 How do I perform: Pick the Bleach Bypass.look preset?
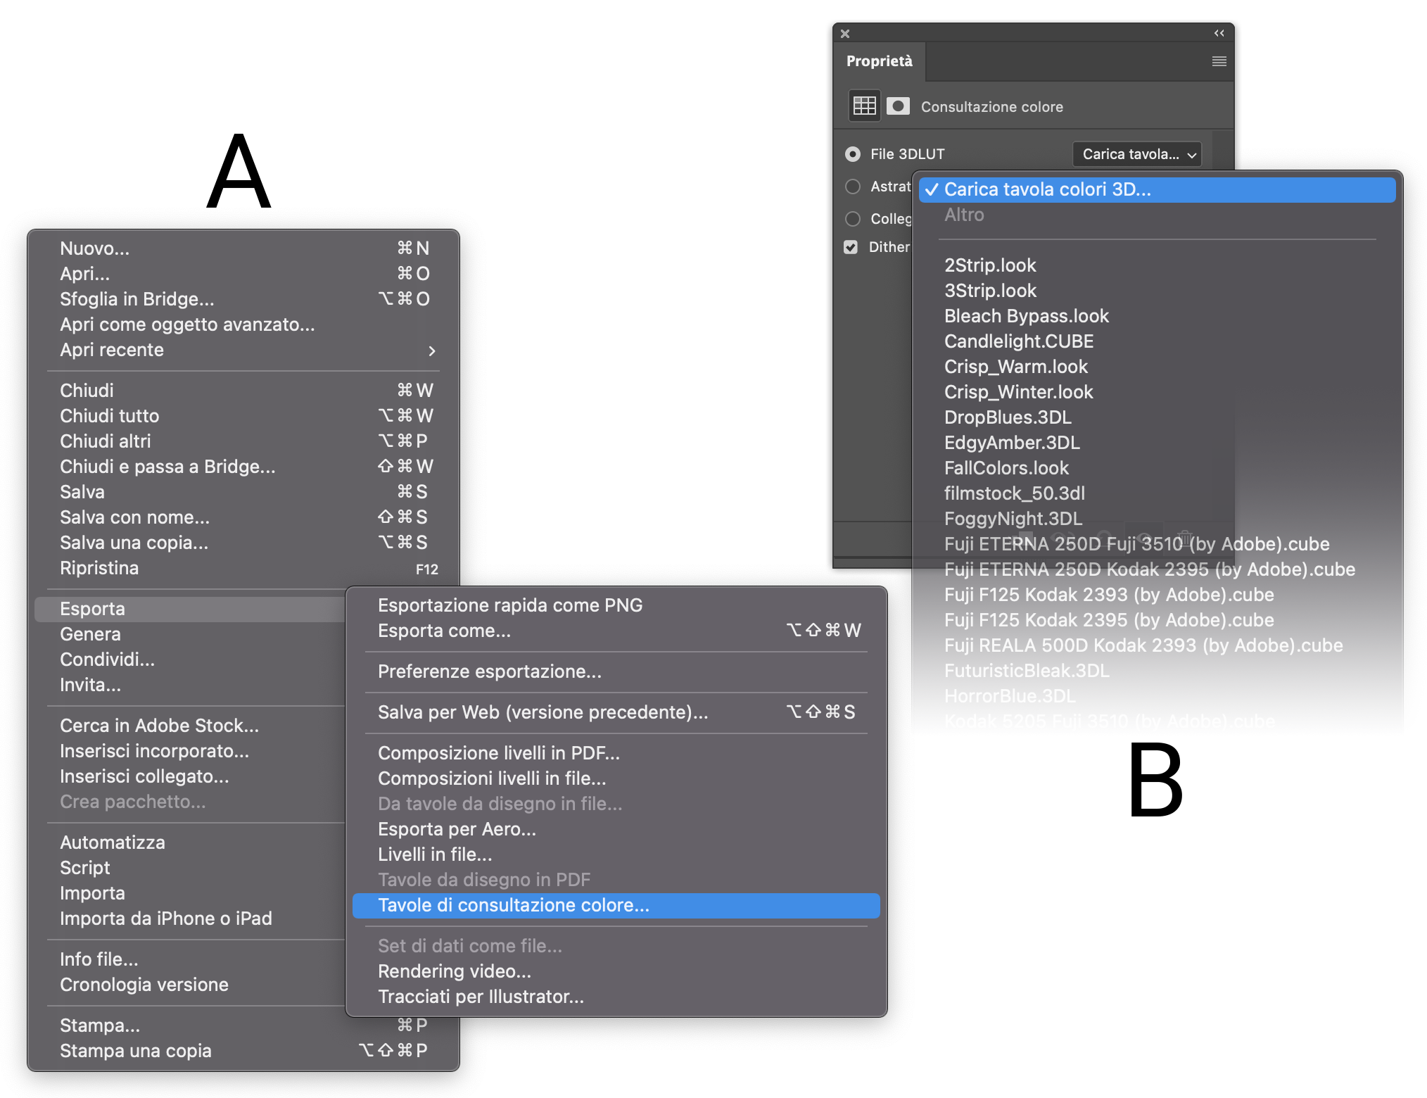point(1026,316)
